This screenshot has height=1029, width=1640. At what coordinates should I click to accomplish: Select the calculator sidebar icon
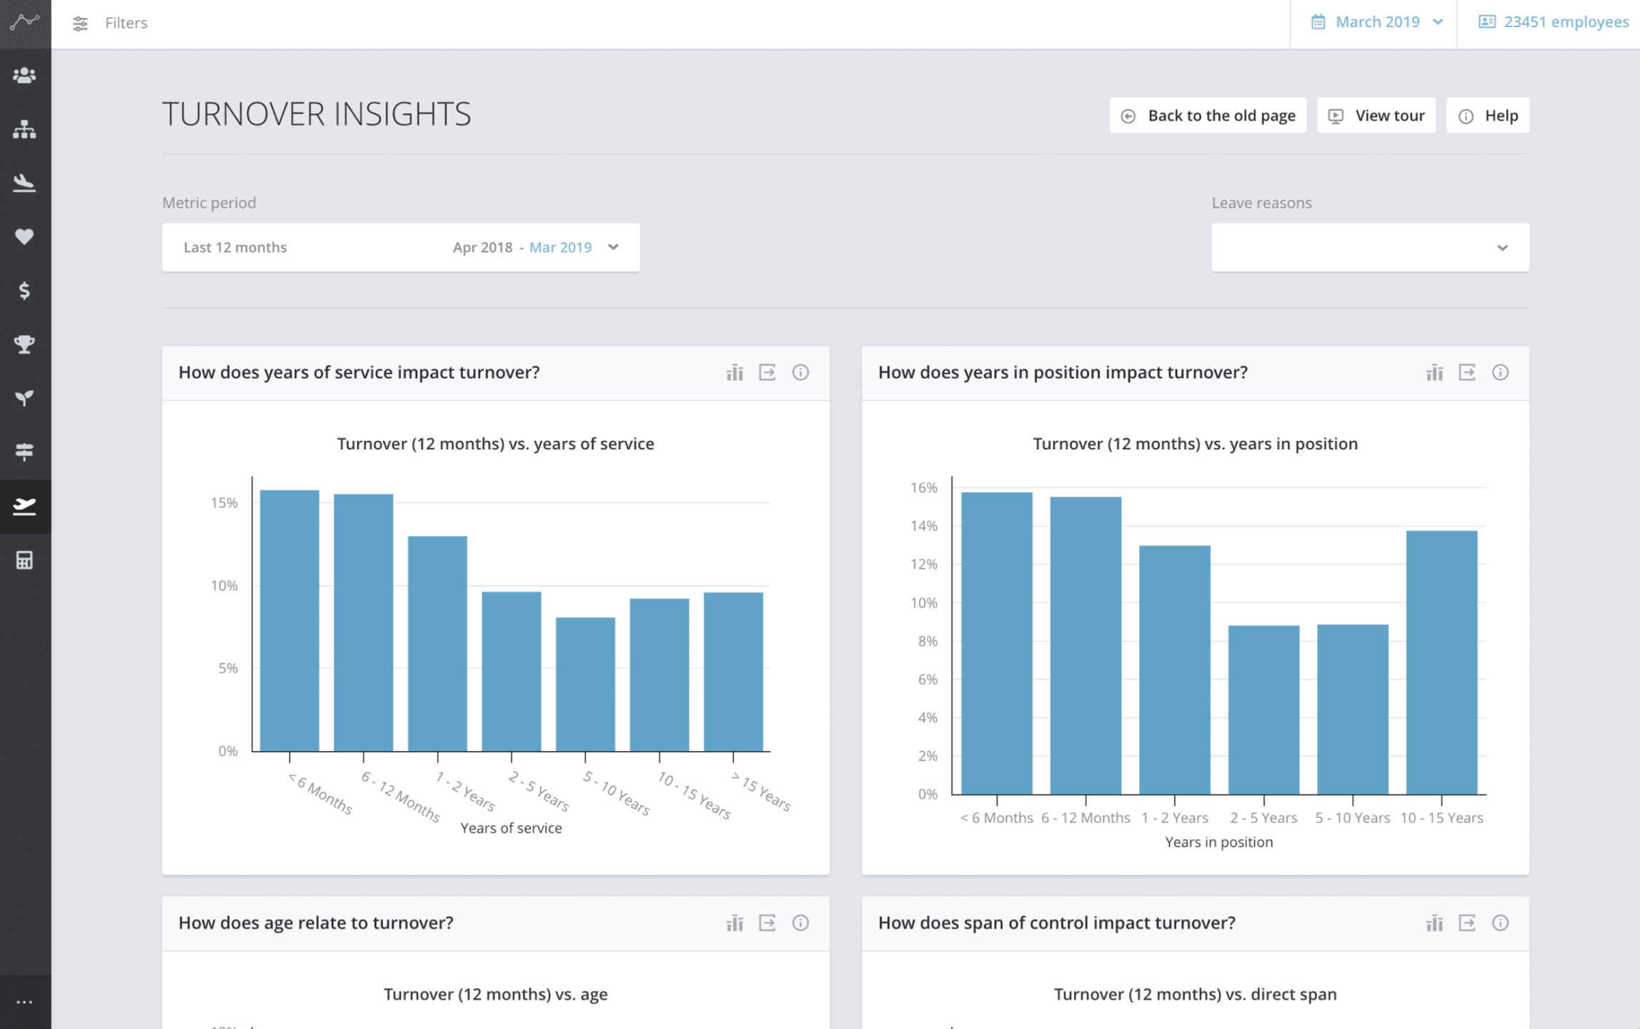tap(24, 560)
